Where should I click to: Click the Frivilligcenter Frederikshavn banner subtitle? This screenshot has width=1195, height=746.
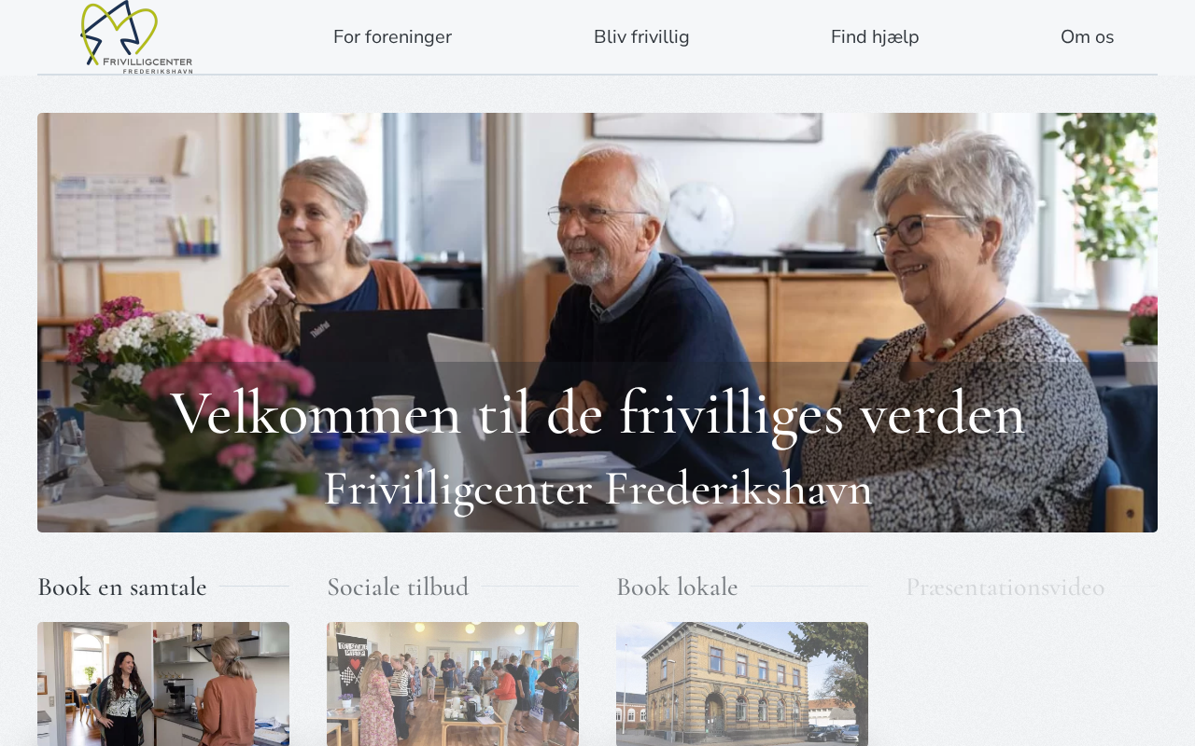tap(597, 489)
